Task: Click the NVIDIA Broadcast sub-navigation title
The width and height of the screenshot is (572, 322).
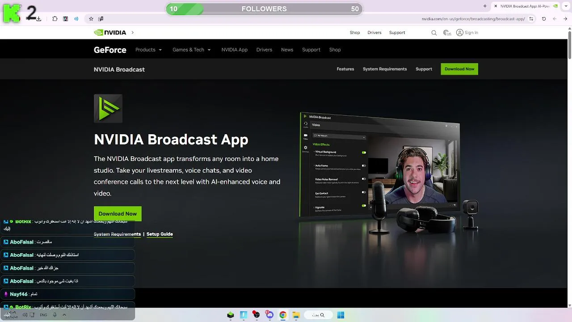Action: pos(119,69)
